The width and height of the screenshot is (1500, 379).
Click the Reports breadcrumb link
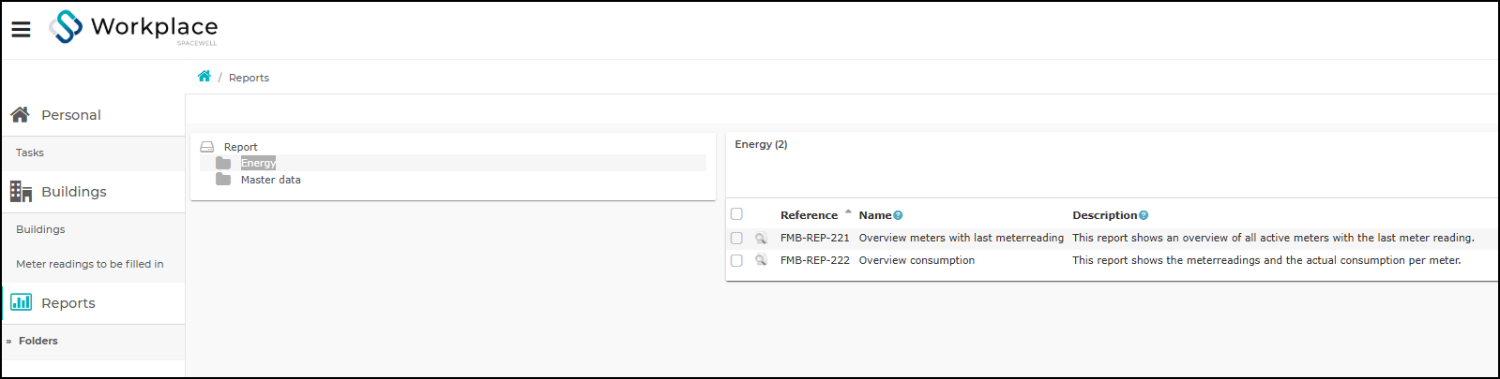pos(249,78)
